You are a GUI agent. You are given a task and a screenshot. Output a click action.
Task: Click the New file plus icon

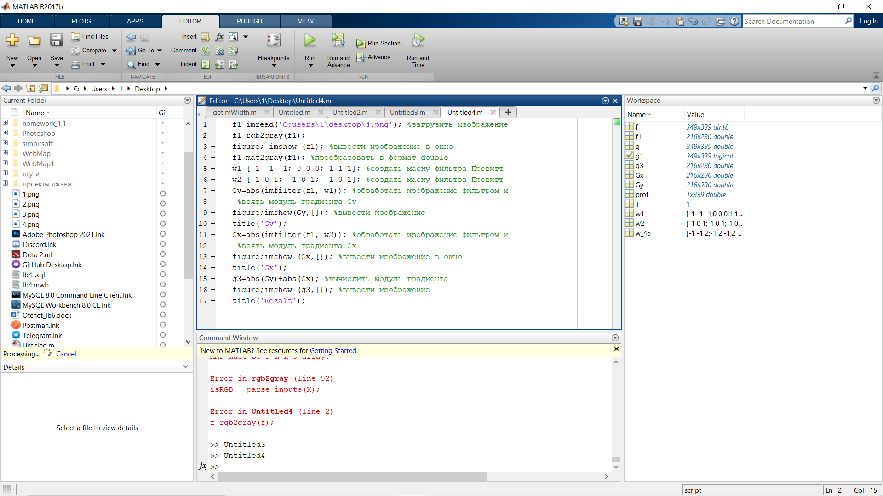[12, 40]
